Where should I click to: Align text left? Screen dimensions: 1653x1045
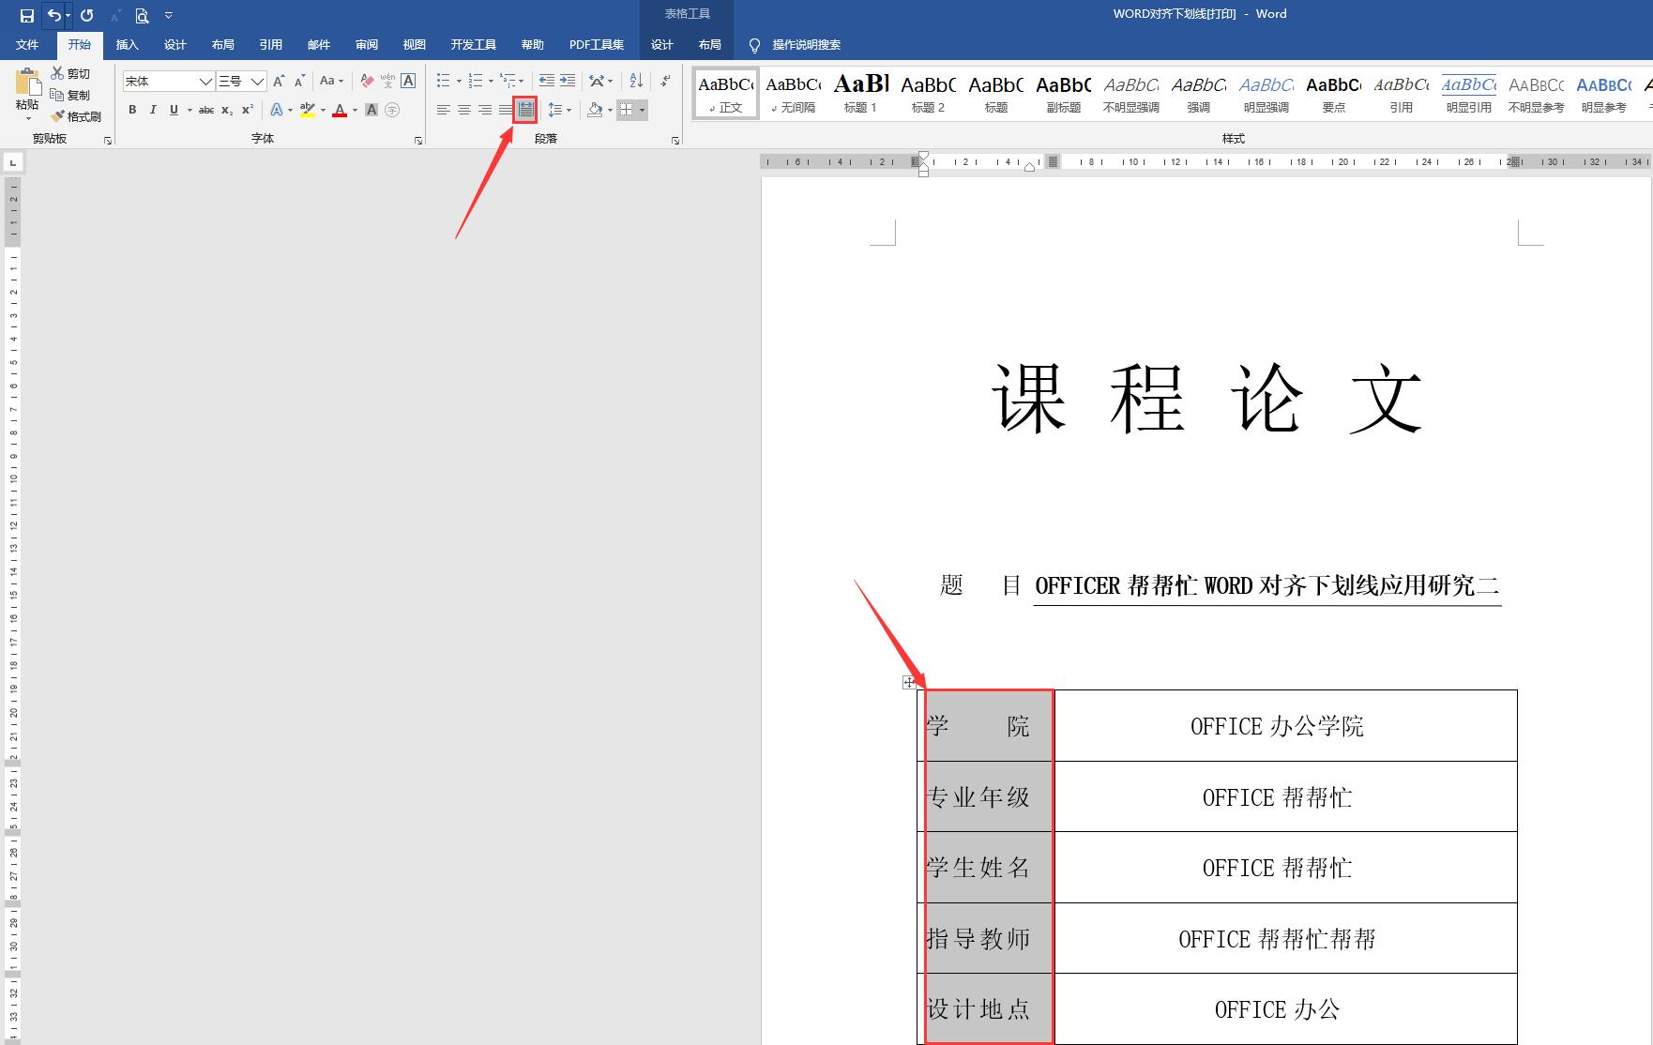[444, 110]
